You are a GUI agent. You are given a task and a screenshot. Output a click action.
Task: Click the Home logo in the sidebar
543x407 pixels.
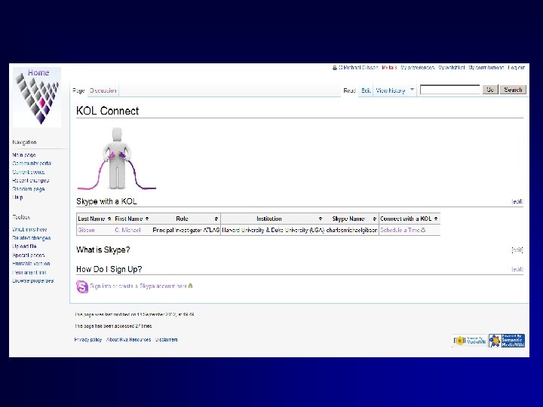(x=37, y=97)
